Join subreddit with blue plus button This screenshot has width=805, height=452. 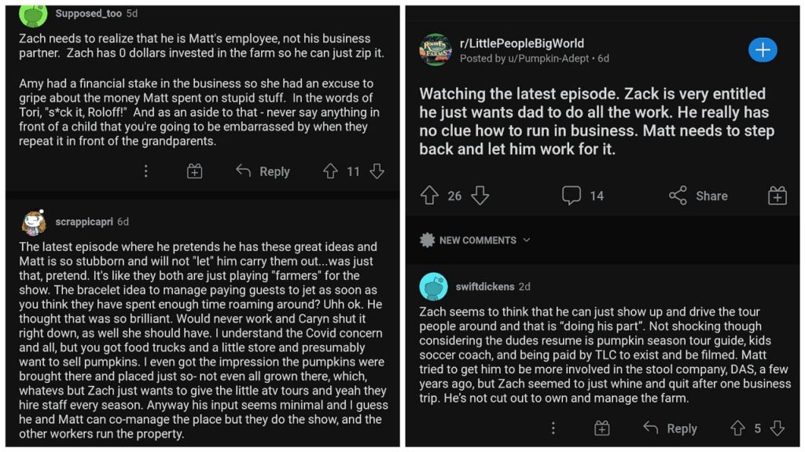[x=762, y=50]
